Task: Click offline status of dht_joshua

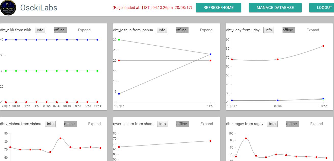Action: click(182, 30)
